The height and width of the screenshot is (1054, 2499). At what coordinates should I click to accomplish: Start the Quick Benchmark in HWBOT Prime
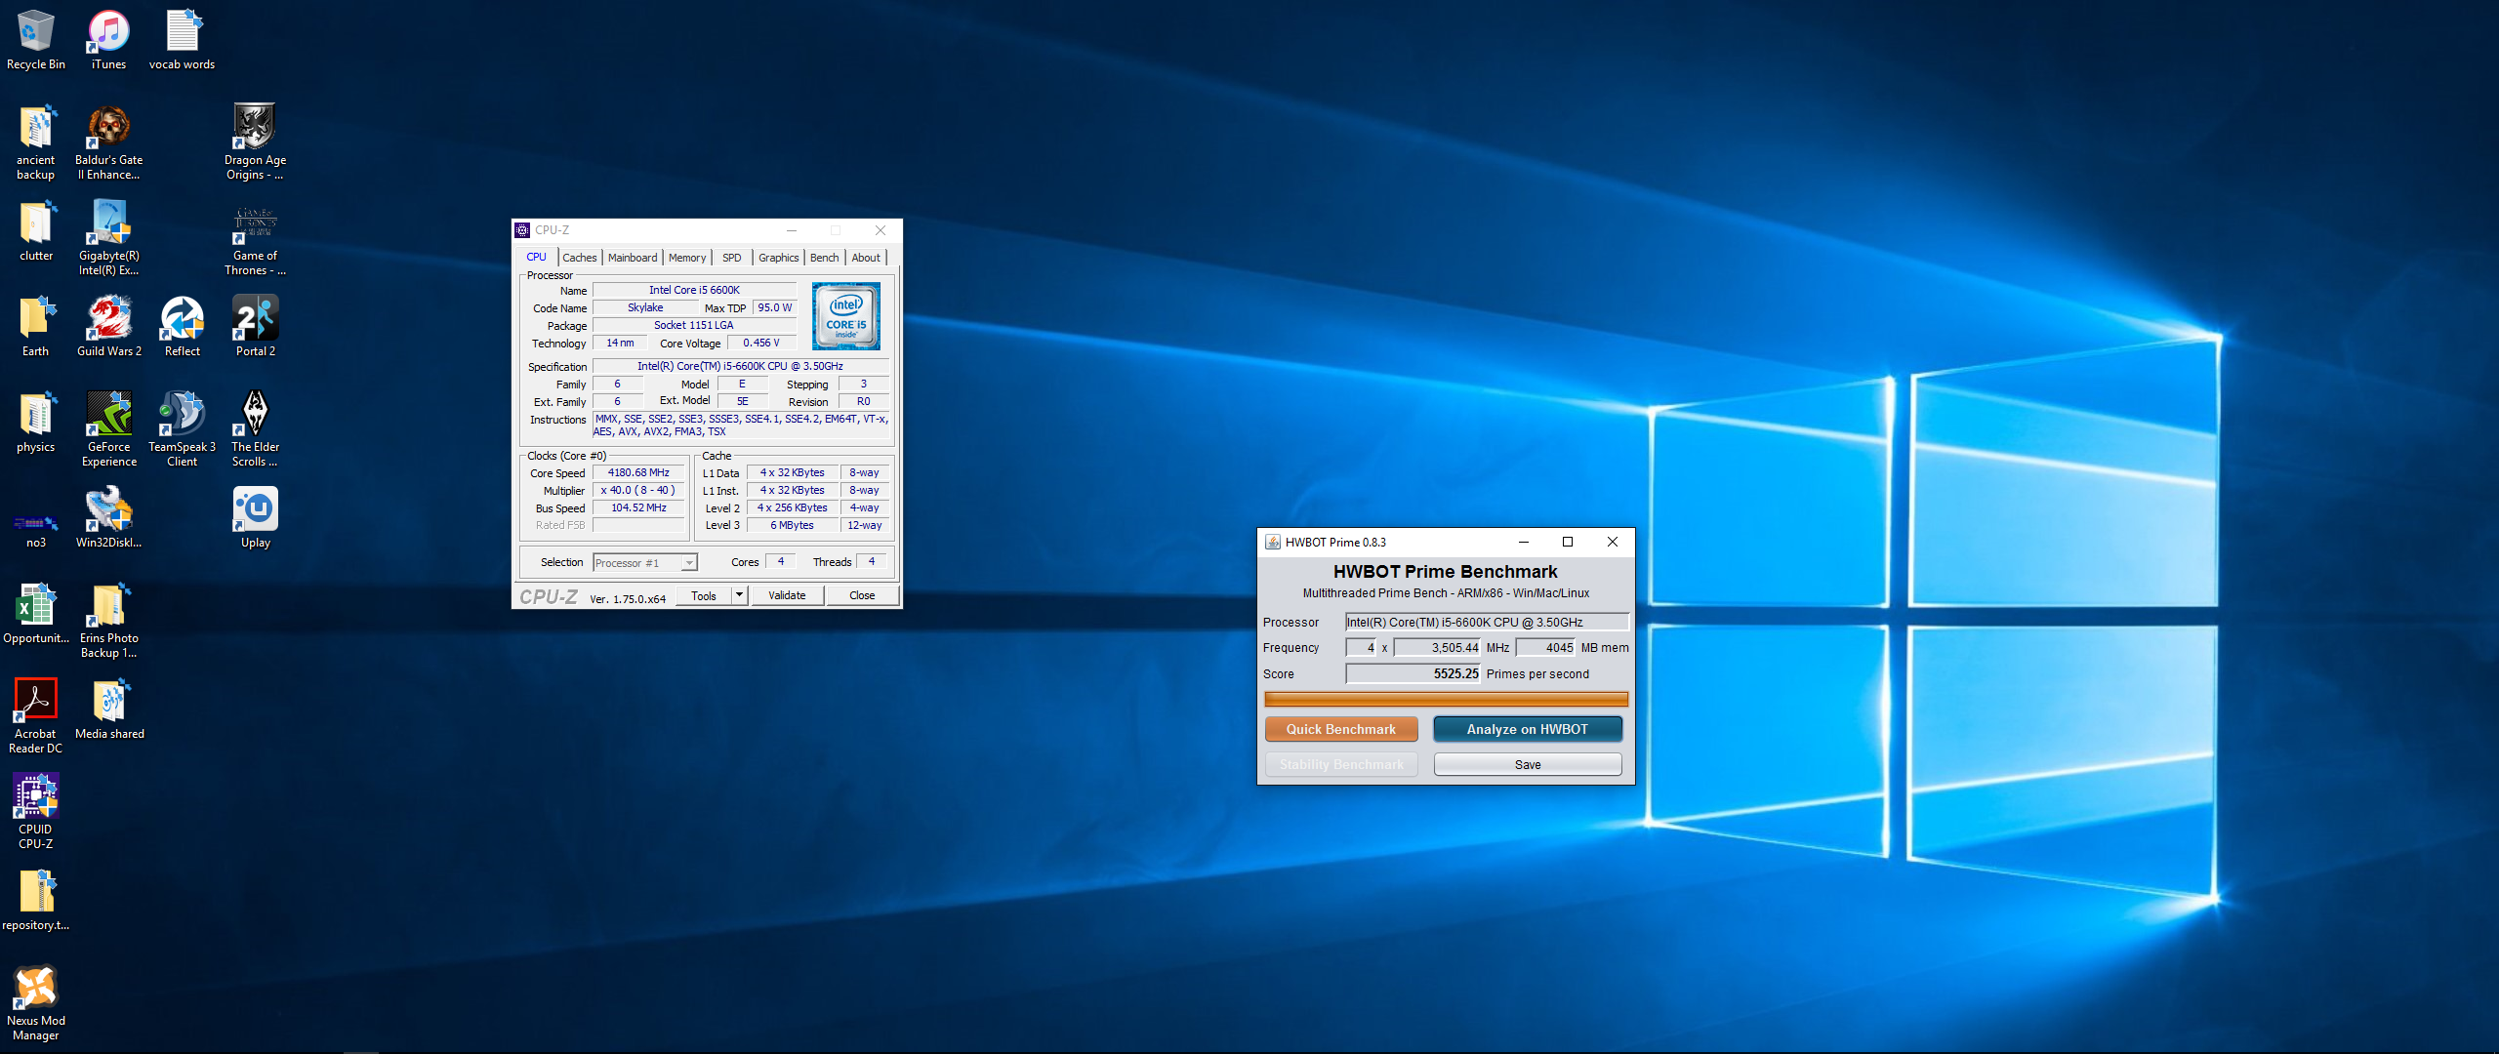[1341, 729]
